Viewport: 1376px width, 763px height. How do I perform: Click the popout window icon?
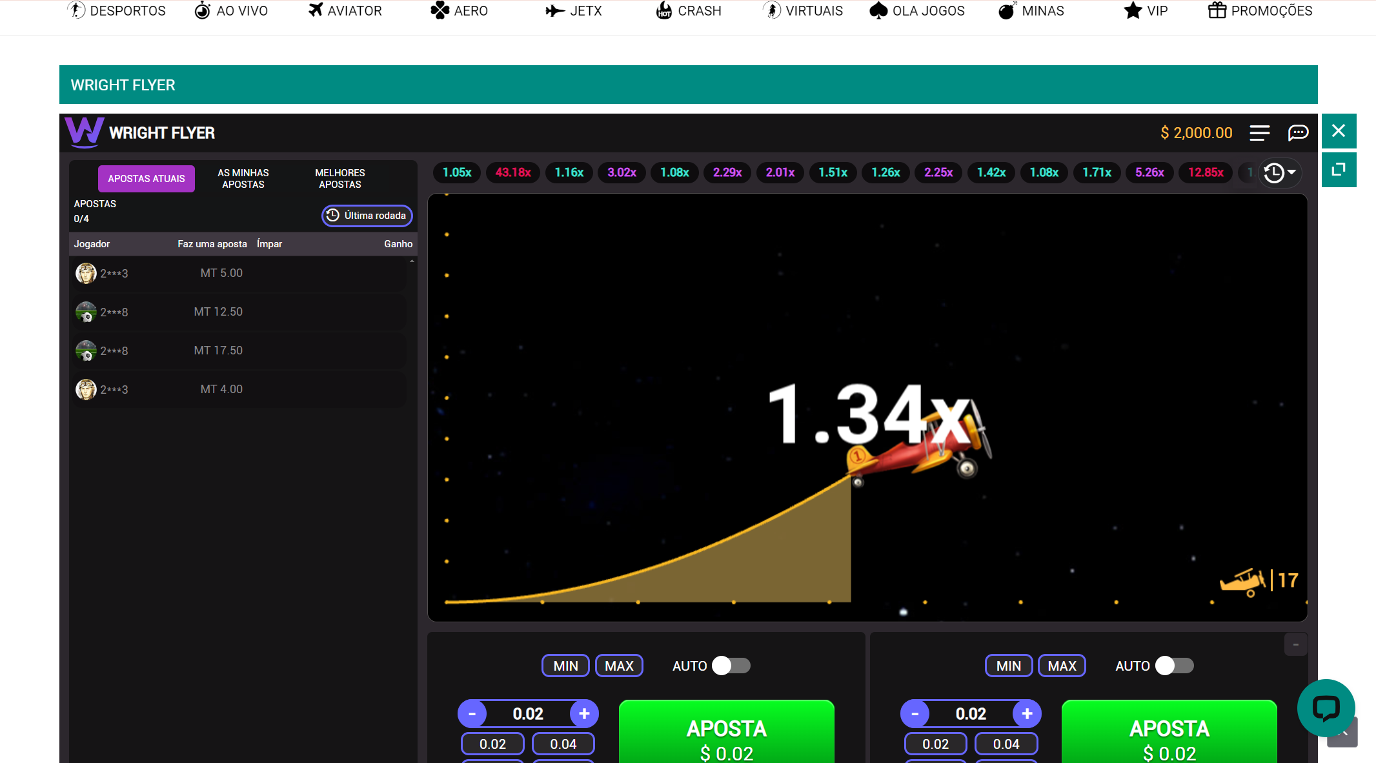pos(1339,170)
